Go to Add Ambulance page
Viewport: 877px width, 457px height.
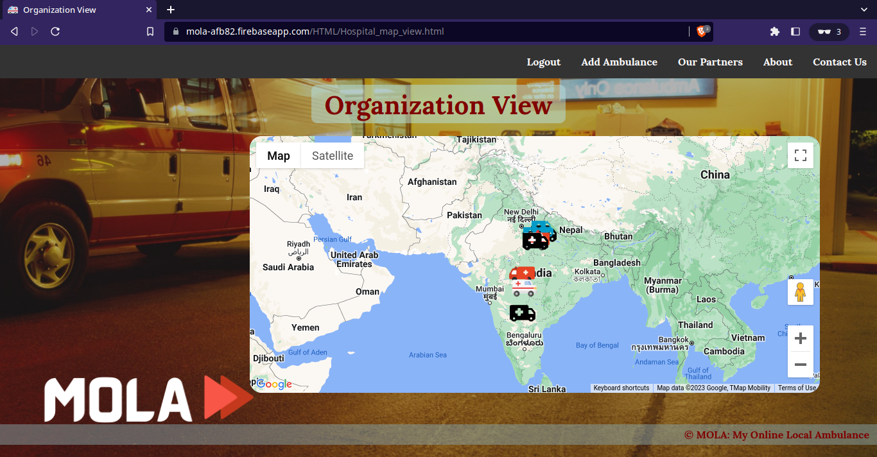click(x=619, y=62)
